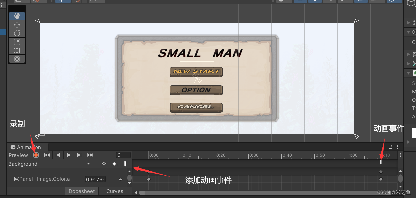Screen dimensions: 416x198
Task: Jump to first animation frame
Action: point(47,155)
